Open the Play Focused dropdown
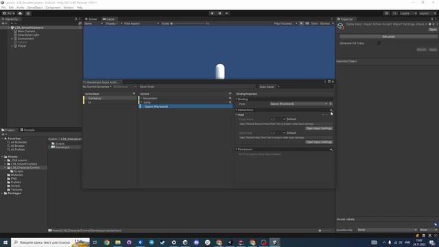Image resolution: width=439 pixels, height=247 pixels. coord(285,23)
